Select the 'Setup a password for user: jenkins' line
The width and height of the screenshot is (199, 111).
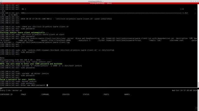(x=18, y=80)
